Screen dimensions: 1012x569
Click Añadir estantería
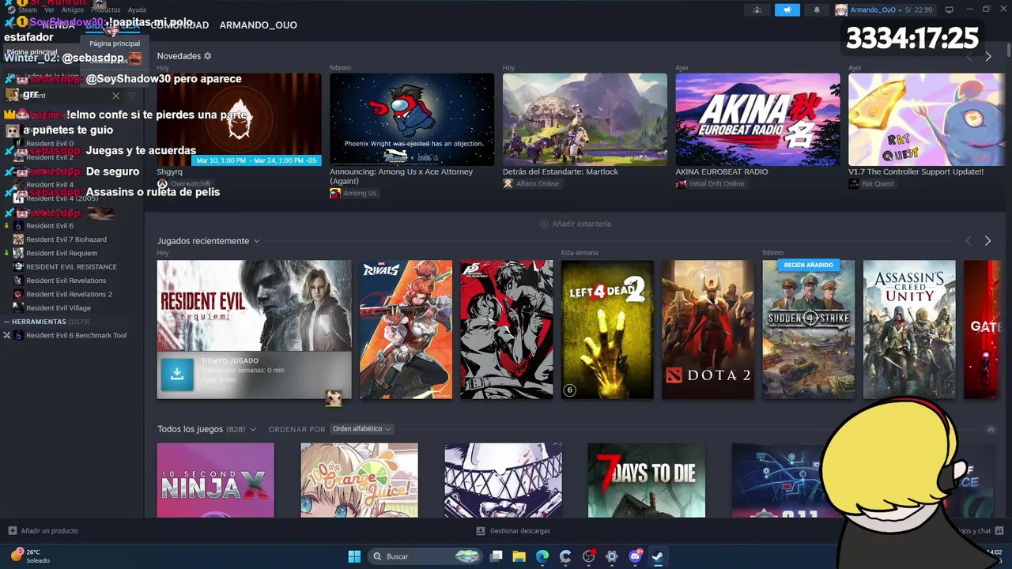(576, 224)
